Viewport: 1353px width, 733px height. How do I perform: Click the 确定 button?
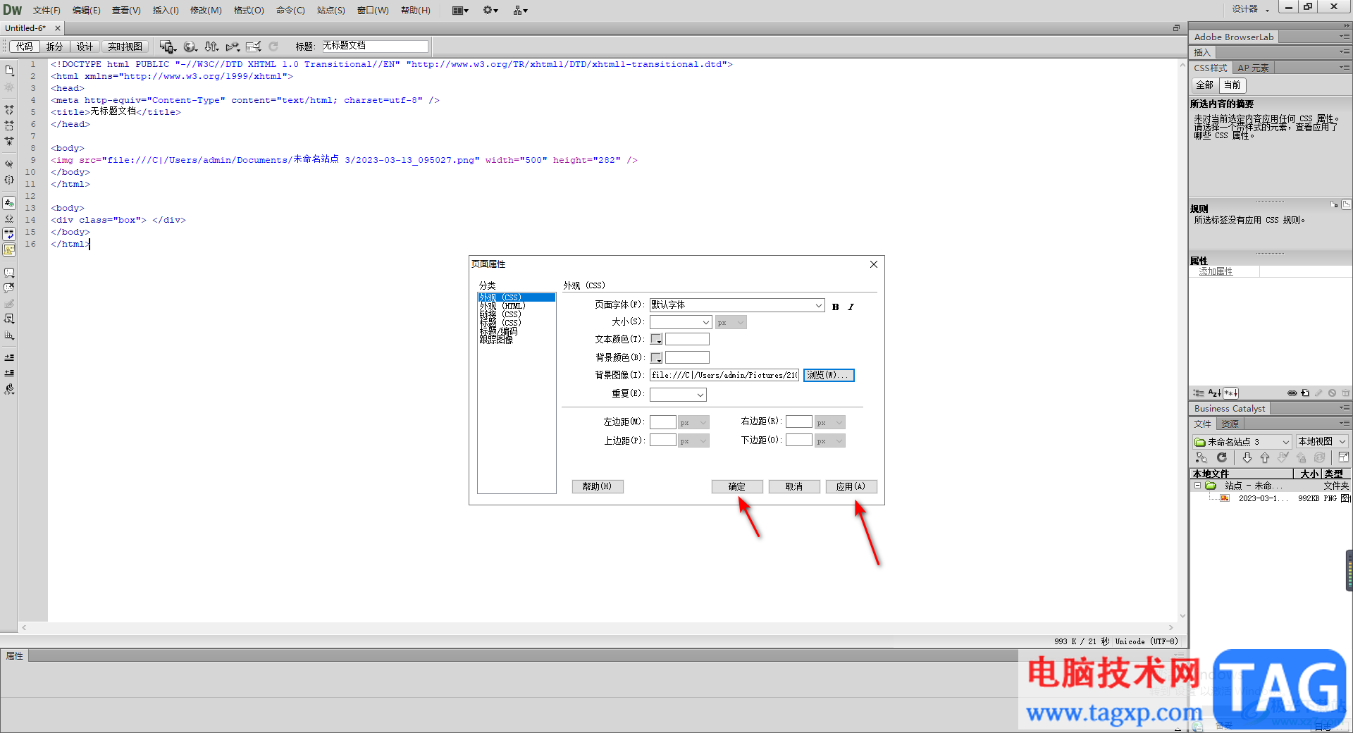(x=737, y=486)
